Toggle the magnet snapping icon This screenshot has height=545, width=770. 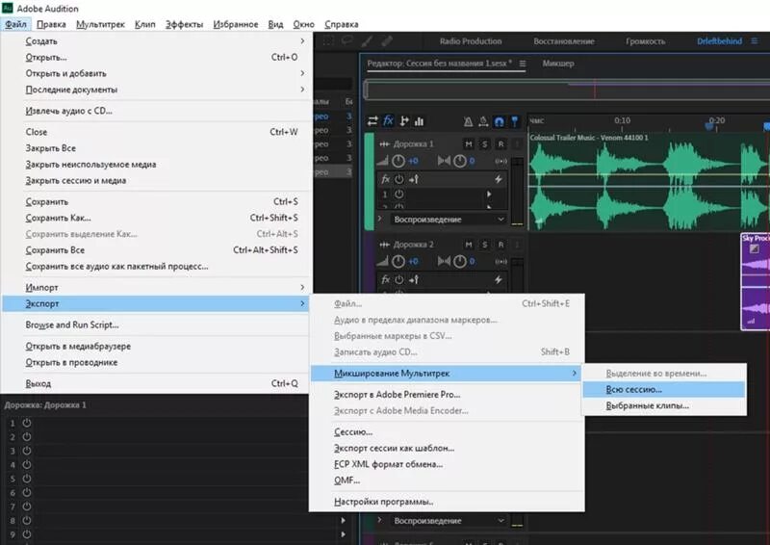(x=499, y=121)
